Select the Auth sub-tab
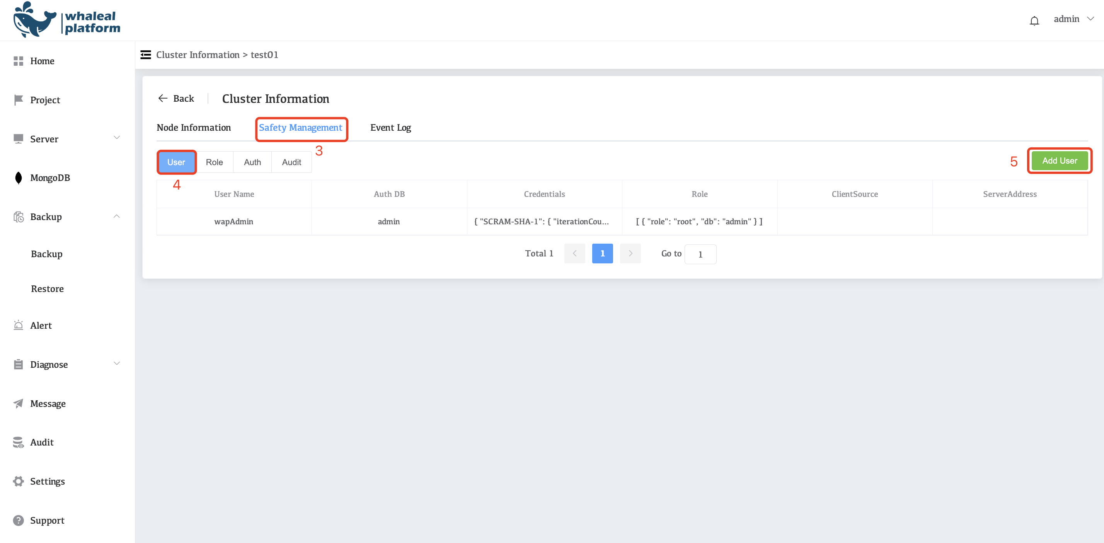Screen dimensions: 1104x543 (251, 161)
